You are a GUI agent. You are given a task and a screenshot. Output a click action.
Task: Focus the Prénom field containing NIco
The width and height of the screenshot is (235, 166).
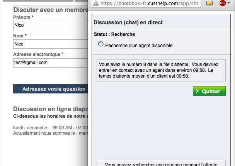[51, 25]
